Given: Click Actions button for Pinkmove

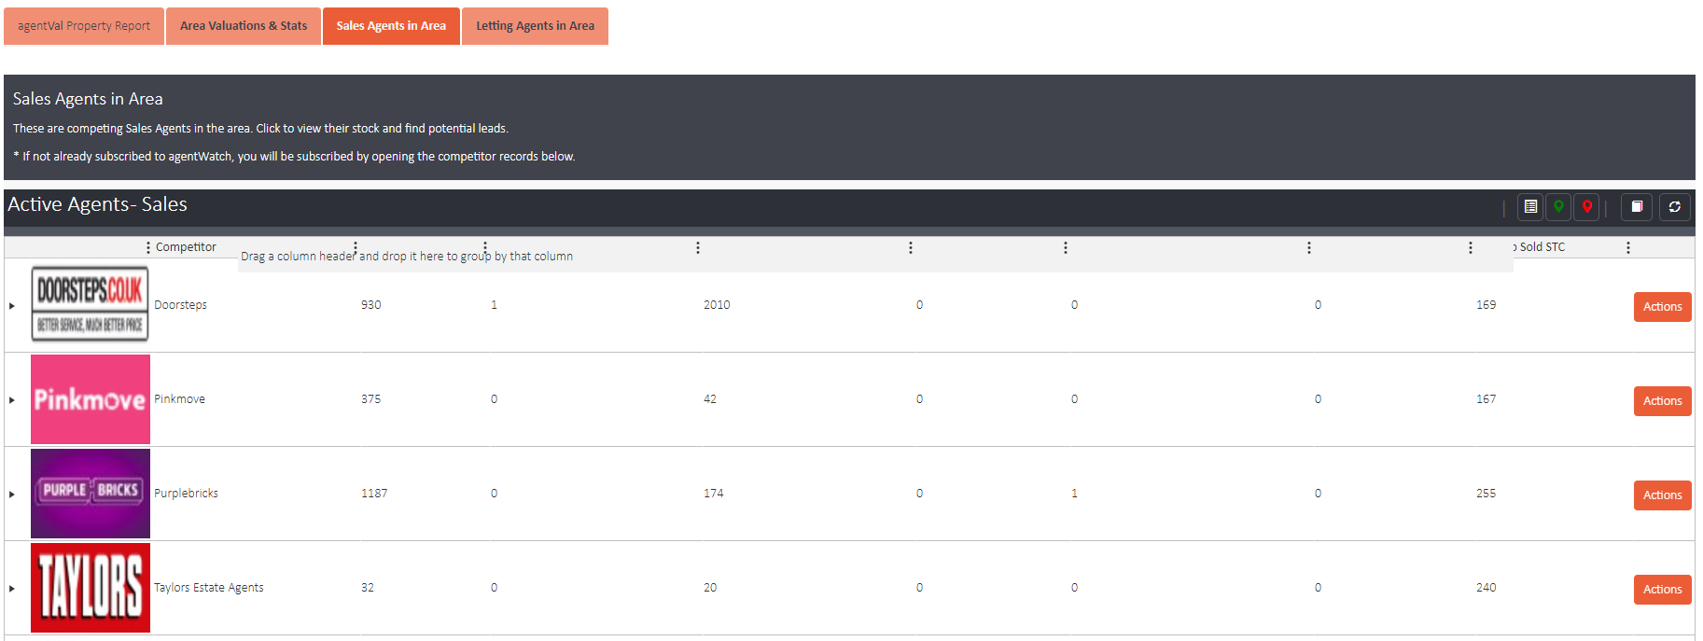Looking at the screenshot, I should 1662,401.
